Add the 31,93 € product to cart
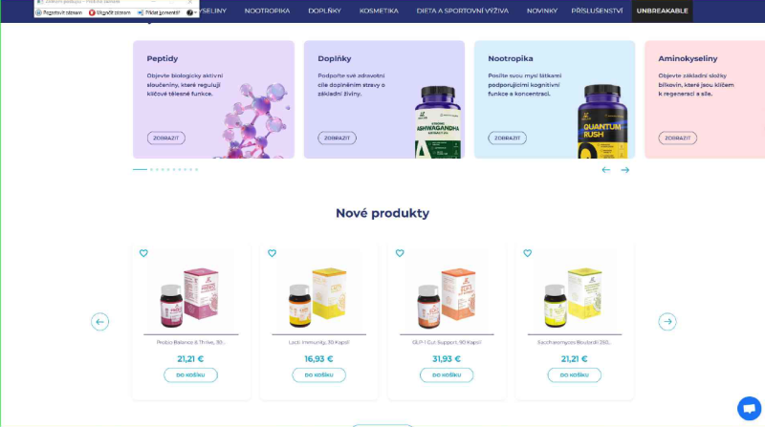Image resolution: width=765 pixels, height=427 pixels. [x=447, y=374]
